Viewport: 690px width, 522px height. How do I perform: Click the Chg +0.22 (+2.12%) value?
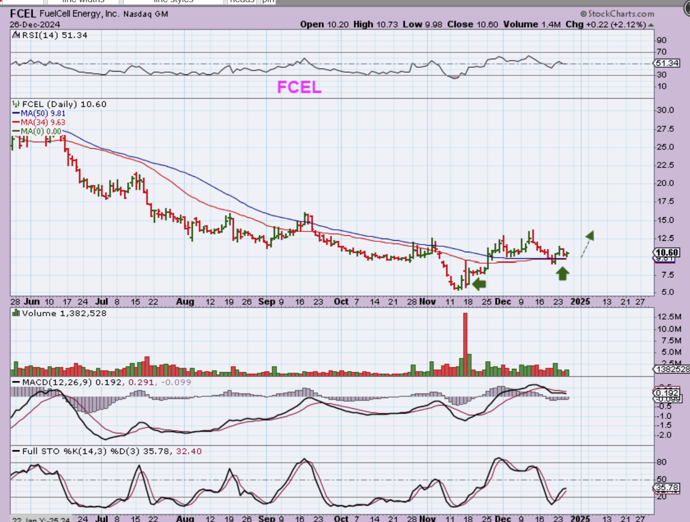pyautogui.click(x=606, y=25)
